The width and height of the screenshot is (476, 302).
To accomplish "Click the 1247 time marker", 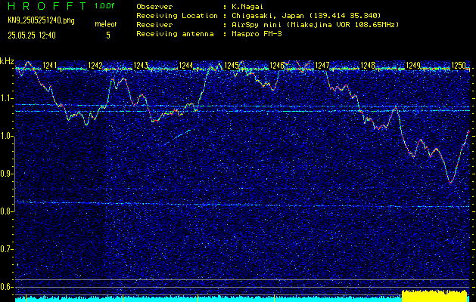I will tap(322, 65).
